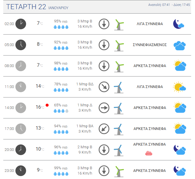The width and height of the screenshot is (195, 179).
Task: Click the red maximum temperature dot at 14:00
Action: 47,105
